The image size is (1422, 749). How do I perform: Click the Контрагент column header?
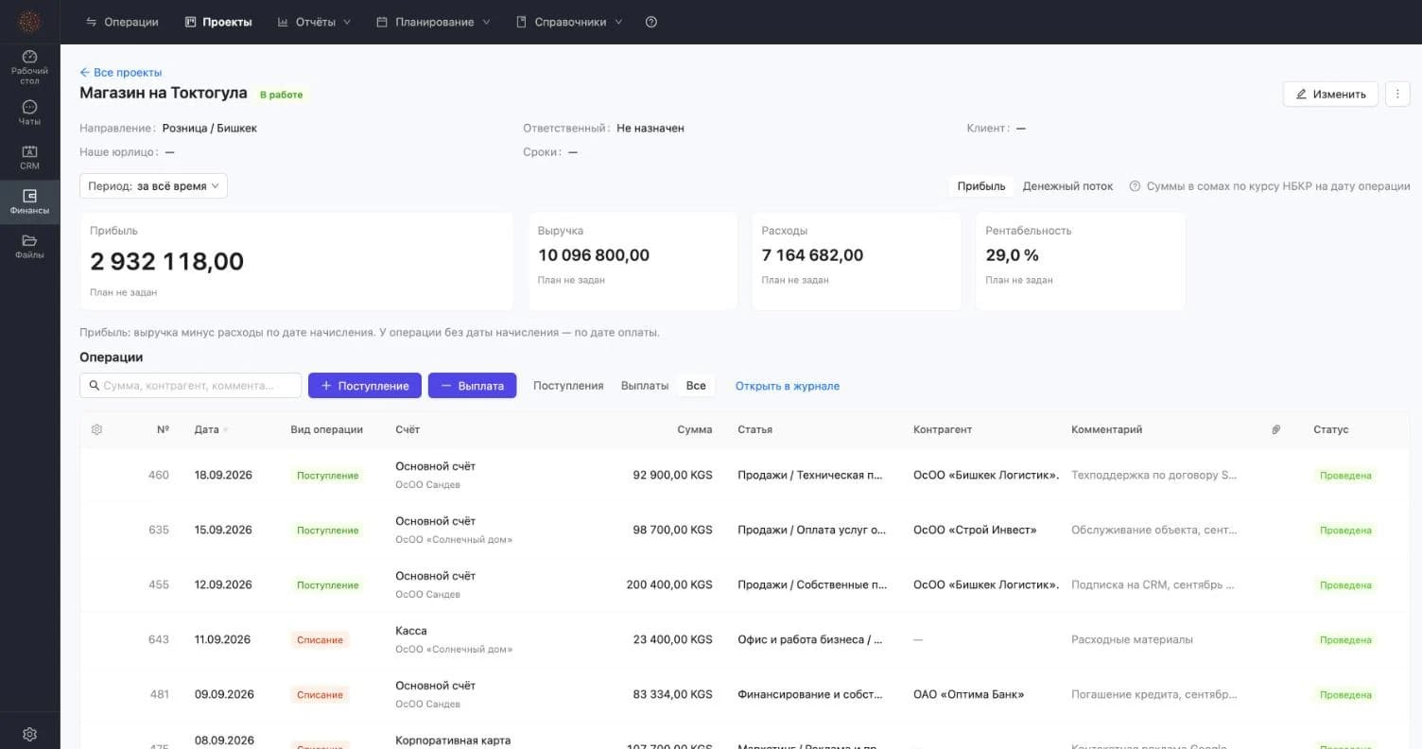[x=943, y=429]
